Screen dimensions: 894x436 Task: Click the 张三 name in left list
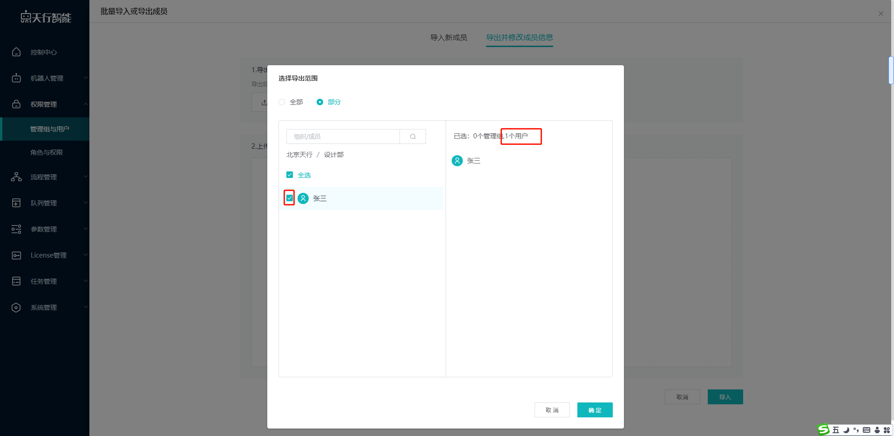[320, 198]
